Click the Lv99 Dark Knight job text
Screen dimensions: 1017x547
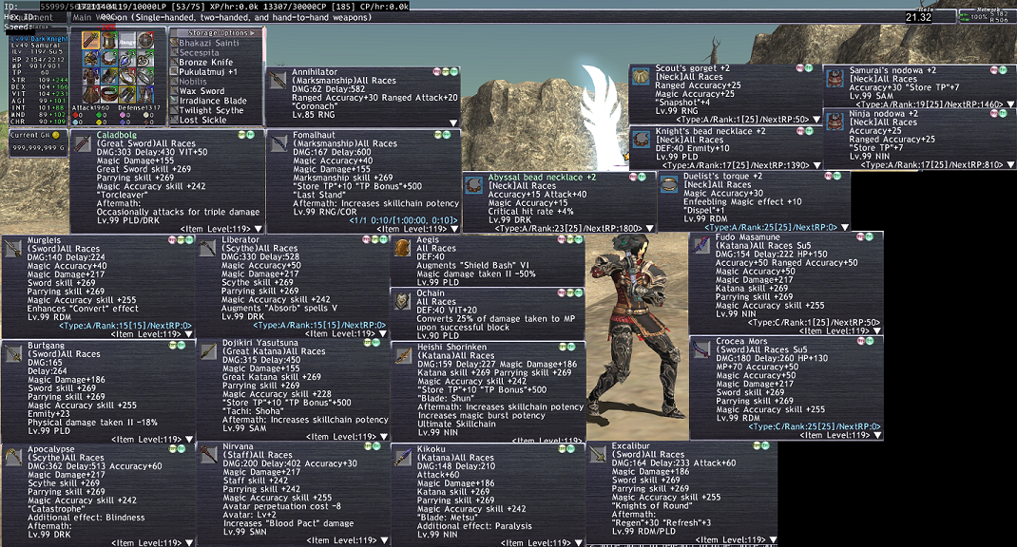(x=40, y=39)
